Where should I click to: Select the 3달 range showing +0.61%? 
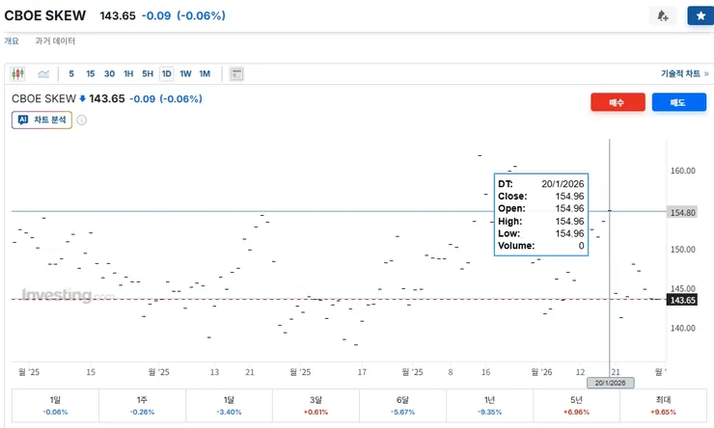pos(316,406)
